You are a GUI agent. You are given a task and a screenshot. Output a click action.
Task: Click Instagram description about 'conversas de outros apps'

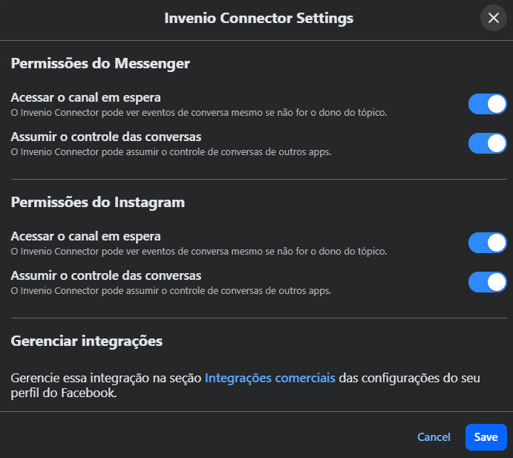[x=171, y=291]
